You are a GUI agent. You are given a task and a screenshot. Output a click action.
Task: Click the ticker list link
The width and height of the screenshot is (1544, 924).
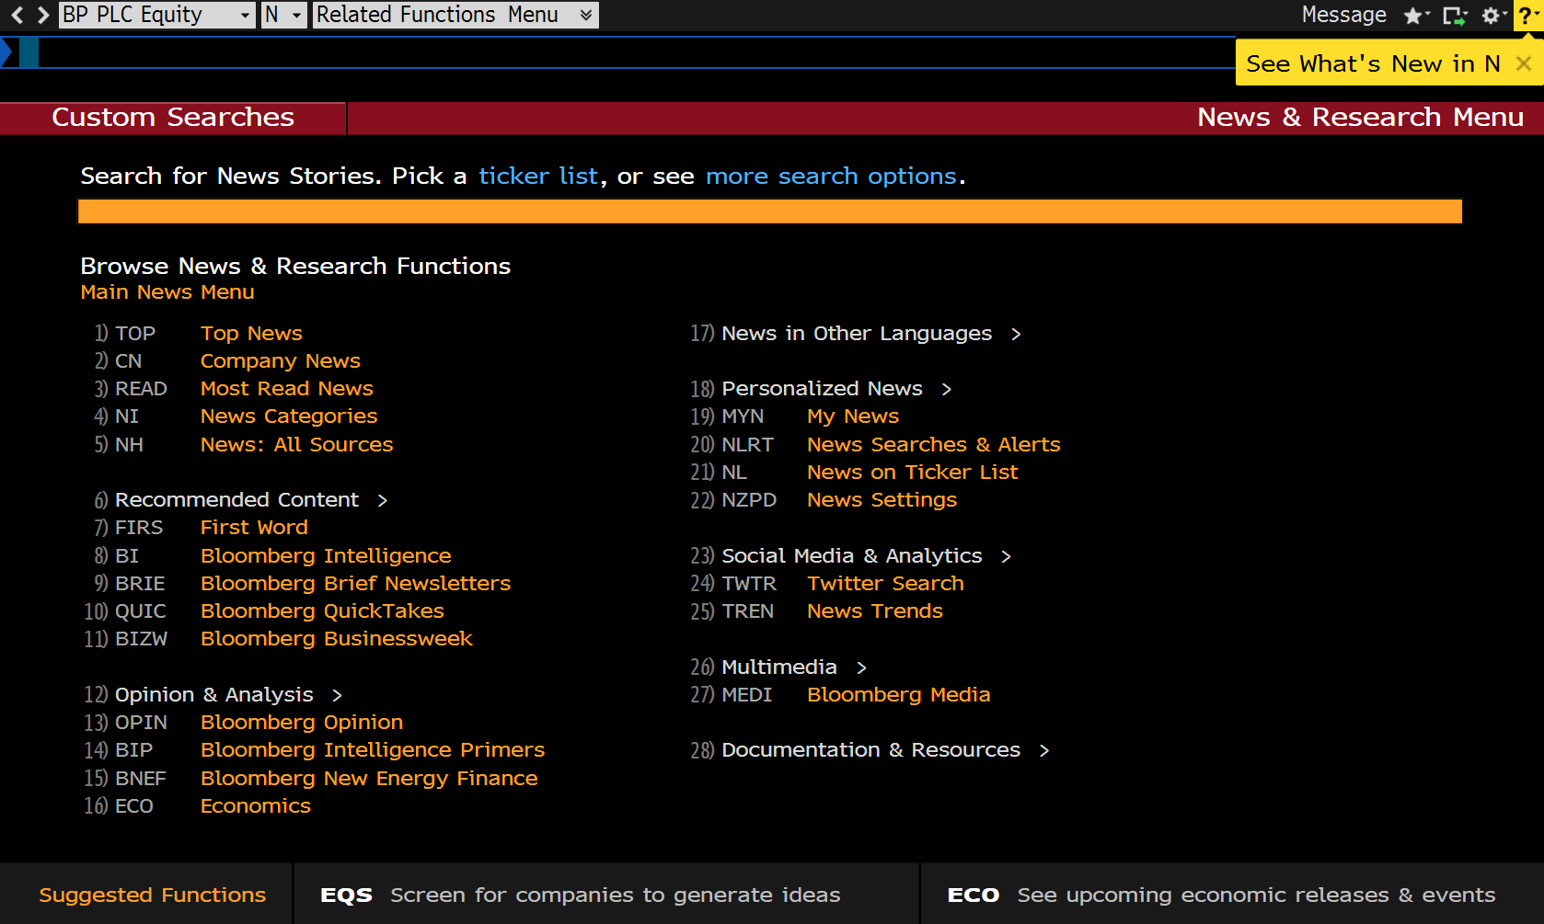pos(538,176)
